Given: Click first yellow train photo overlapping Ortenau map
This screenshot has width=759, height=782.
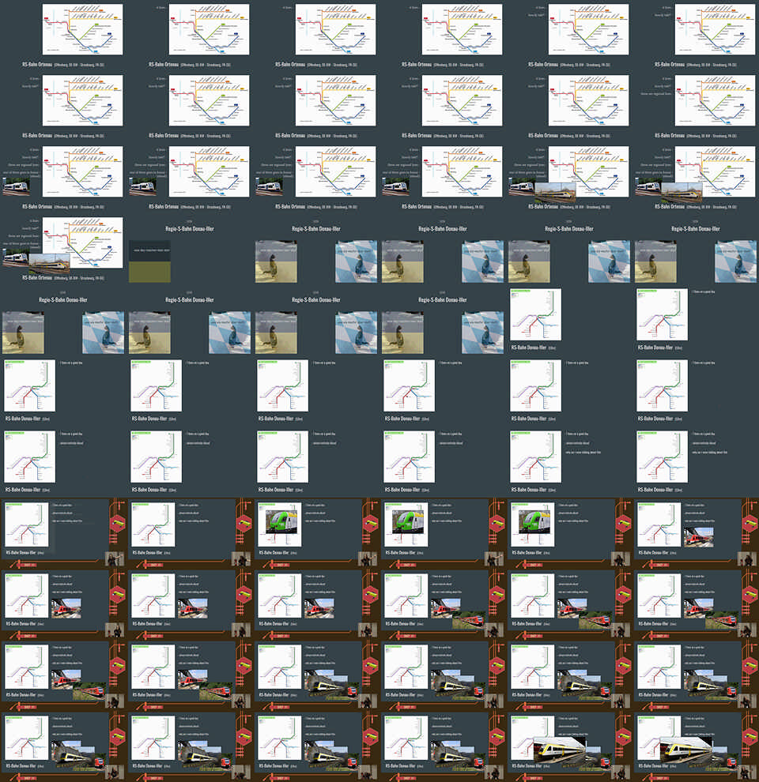Looking at the screenshot, I should point(553,189).
